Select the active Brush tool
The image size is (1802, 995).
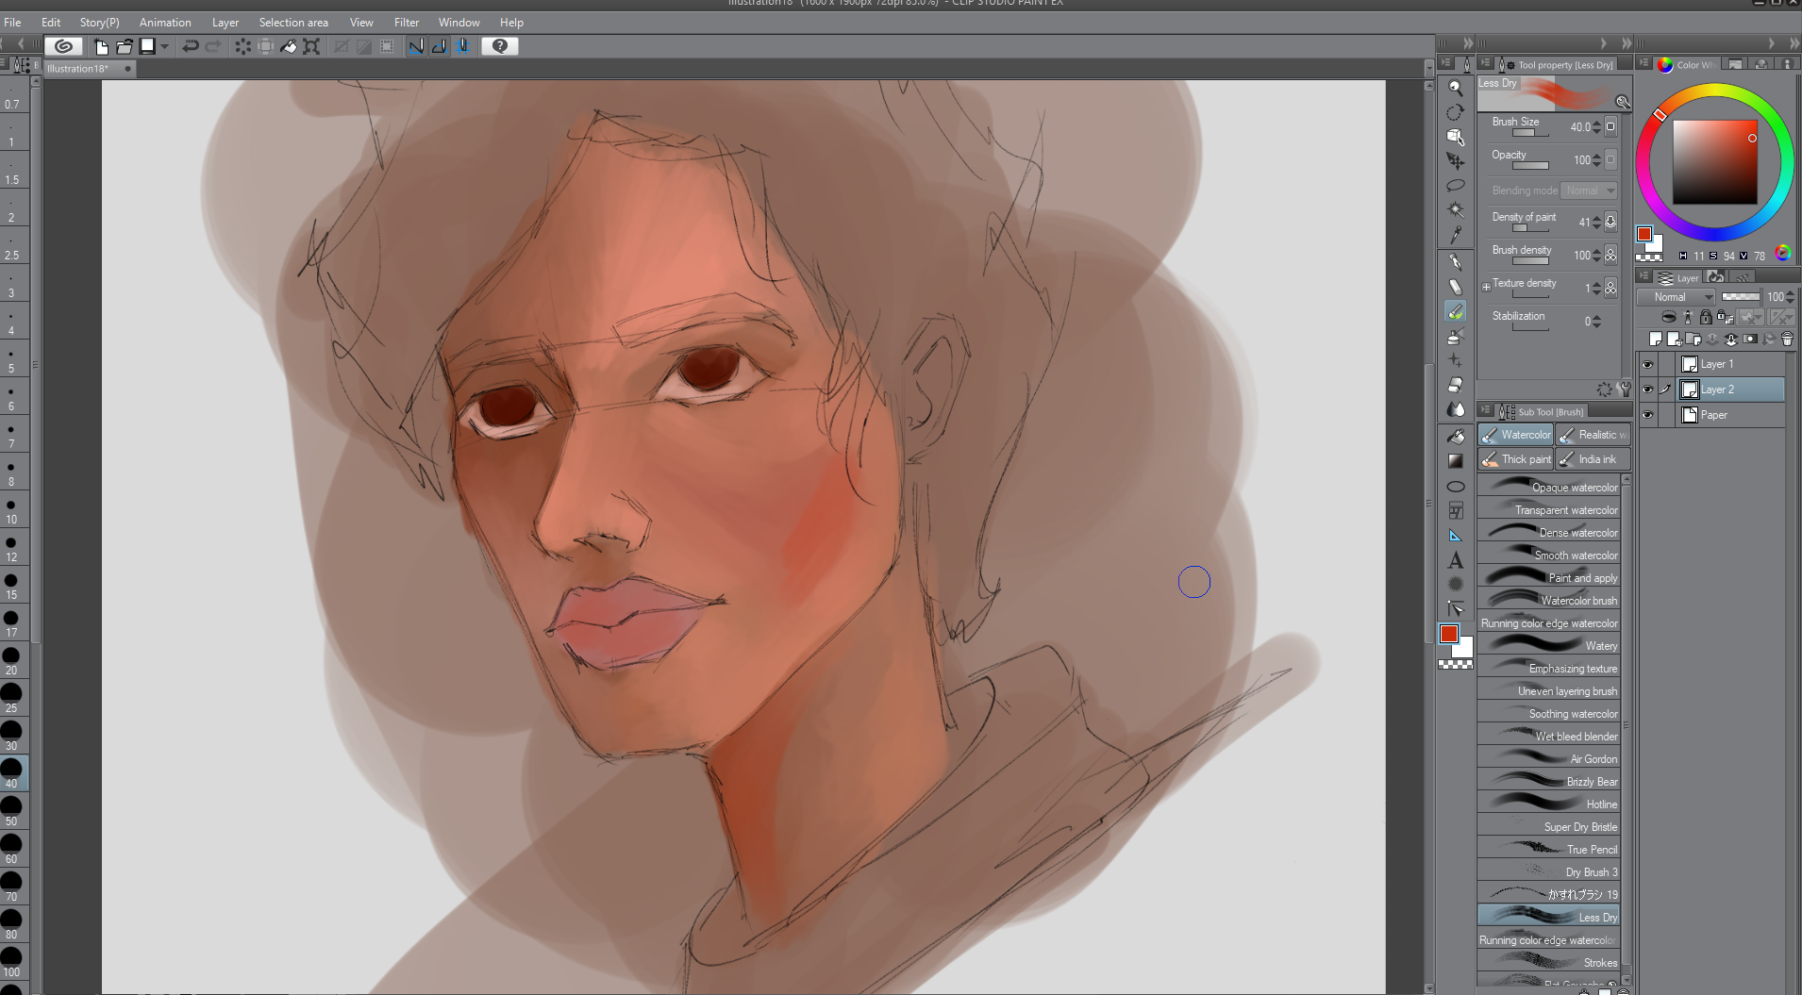click(1456, 311)
